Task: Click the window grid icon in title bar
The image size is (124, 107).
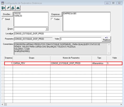Action: tap(3, 3)
